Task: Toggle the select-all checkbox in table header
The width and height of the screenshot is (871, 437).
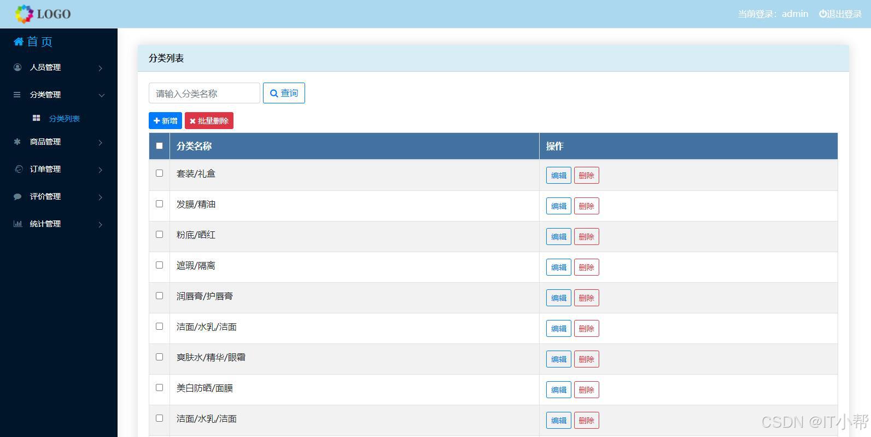Action: (159, 145)
